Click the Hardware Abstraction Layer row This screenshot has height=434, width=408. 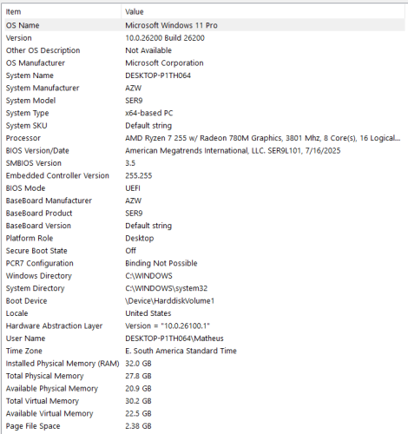(x=205, y=325)
